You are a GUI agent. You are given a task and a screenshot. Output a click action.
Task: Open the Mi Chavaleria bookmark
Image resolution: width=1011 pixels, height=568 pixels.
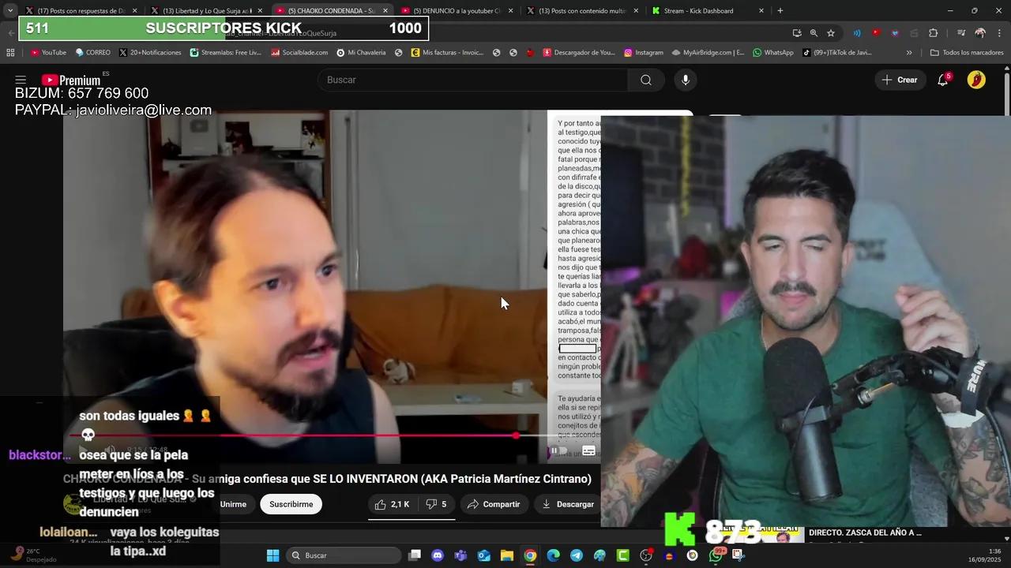coord(361,53)
